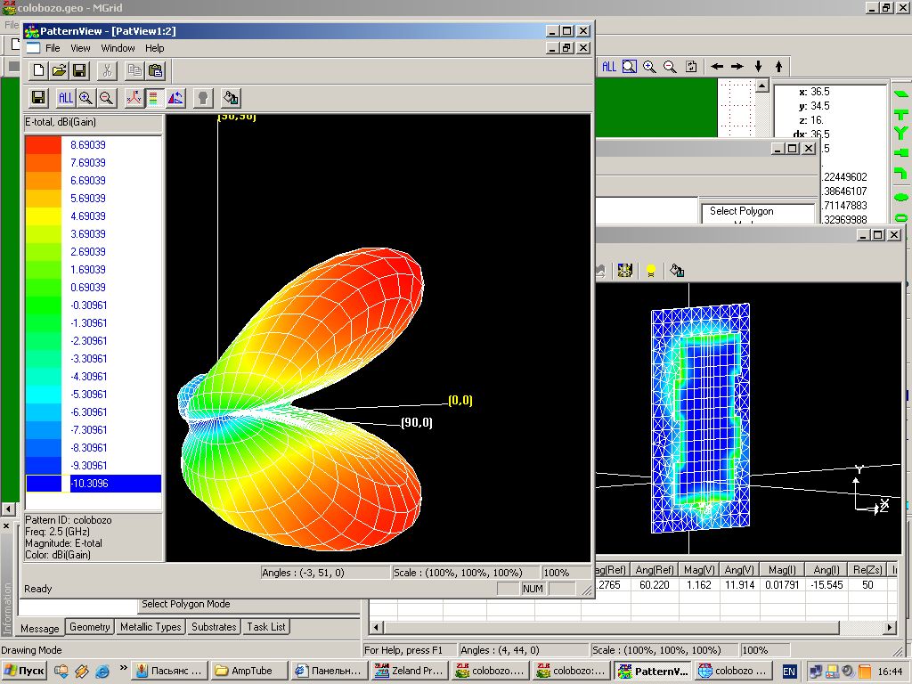Viewport: 912px width, 684px height.
Task: Click the paint bucket icon in PatternView toolbar
Action: (231, 98)
